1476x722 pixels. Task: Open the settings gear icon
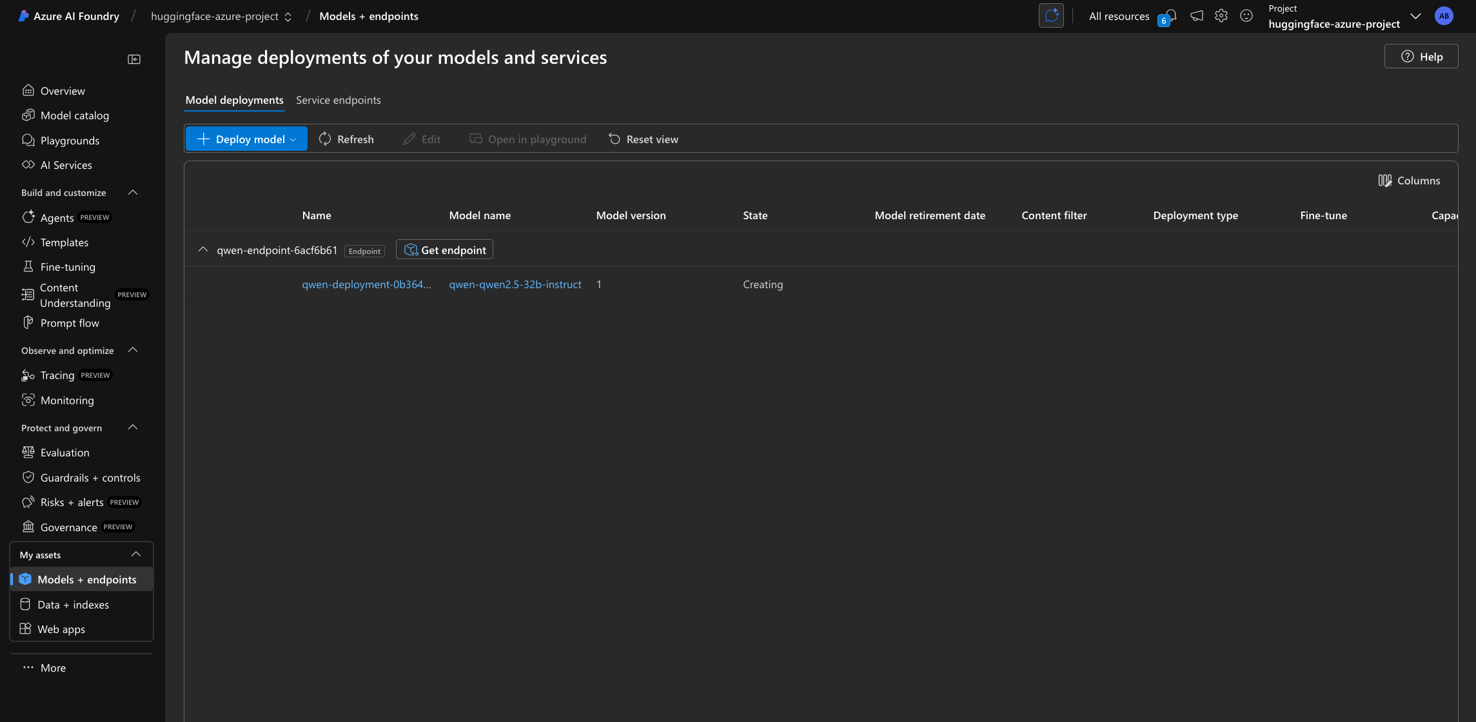(x=1221, y=15)
